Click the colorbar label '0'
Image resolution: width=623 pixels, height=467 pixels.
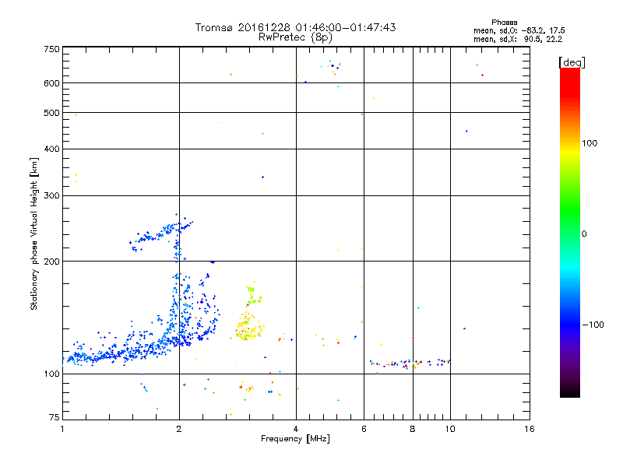pos(584,234)
